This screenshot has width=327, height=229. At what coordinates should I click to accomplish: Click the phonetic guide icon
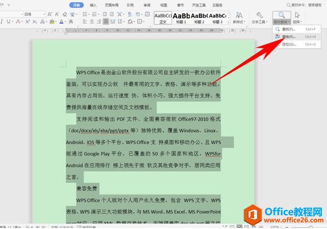tap(72, 14)
